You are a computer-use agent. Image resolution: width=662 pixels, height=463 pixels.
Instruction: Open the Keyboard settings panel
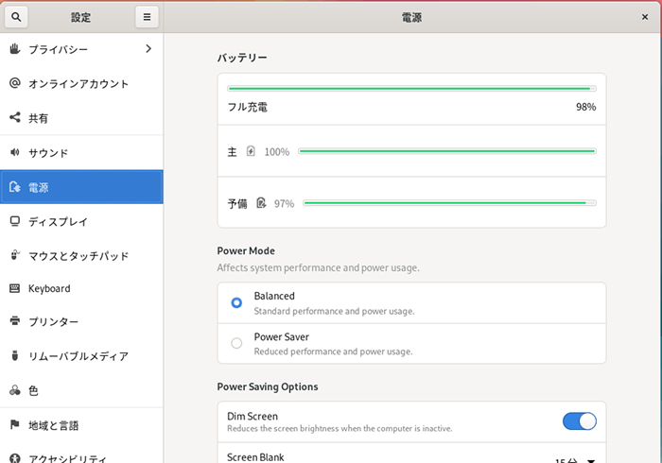pos(49,288)
